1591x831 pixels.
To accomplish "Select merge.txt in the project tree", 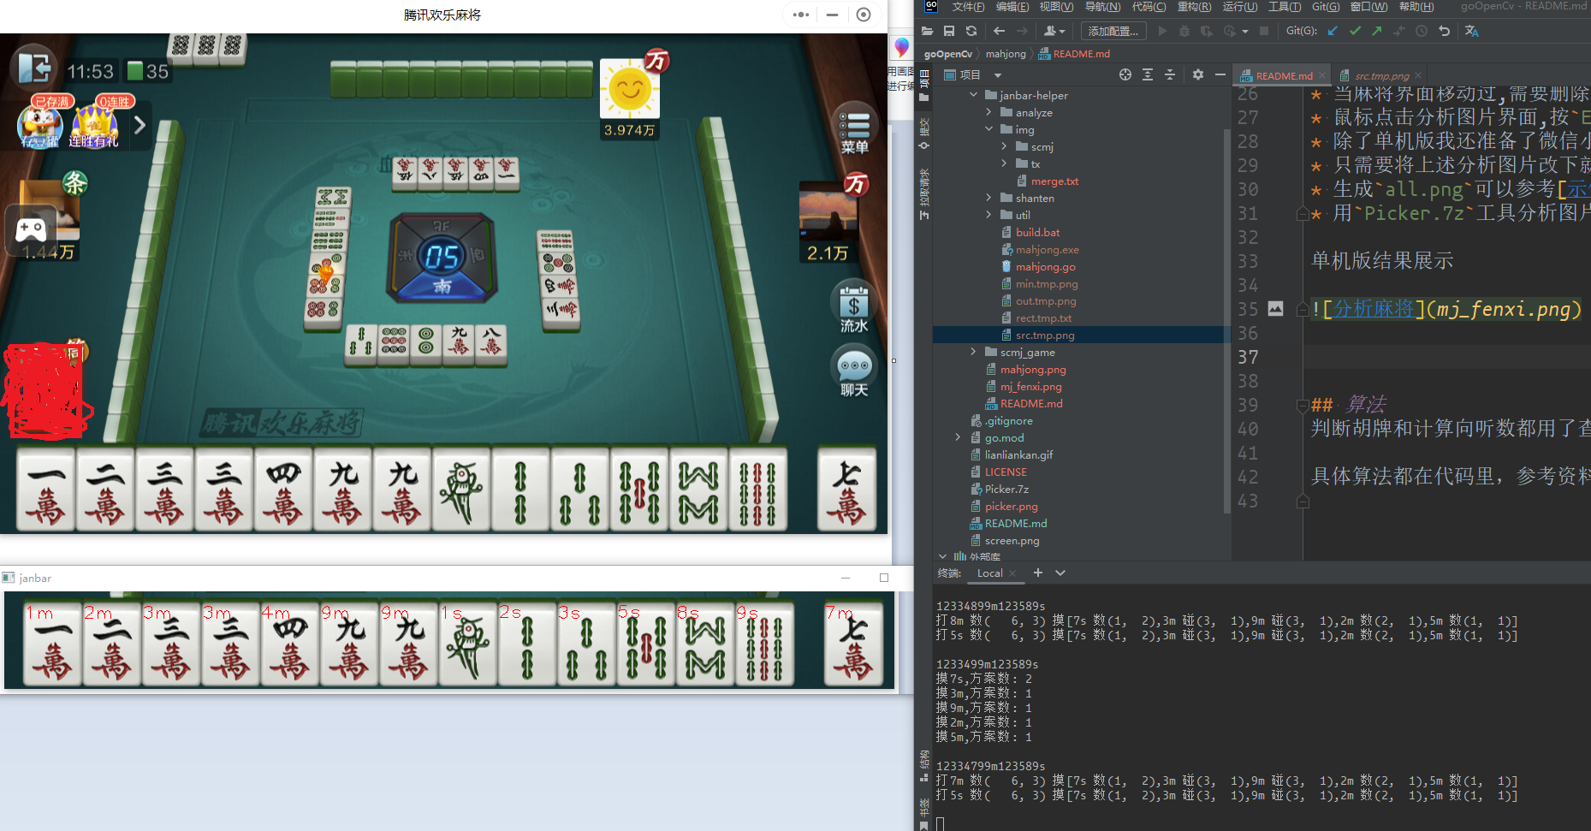I will [1054, 181].
